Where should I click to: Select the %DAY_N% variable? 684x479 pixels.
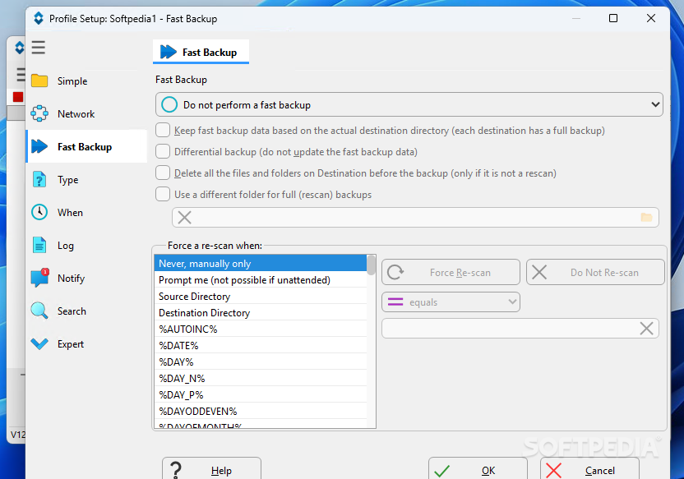pyautogui.click(x=261, y=378)
